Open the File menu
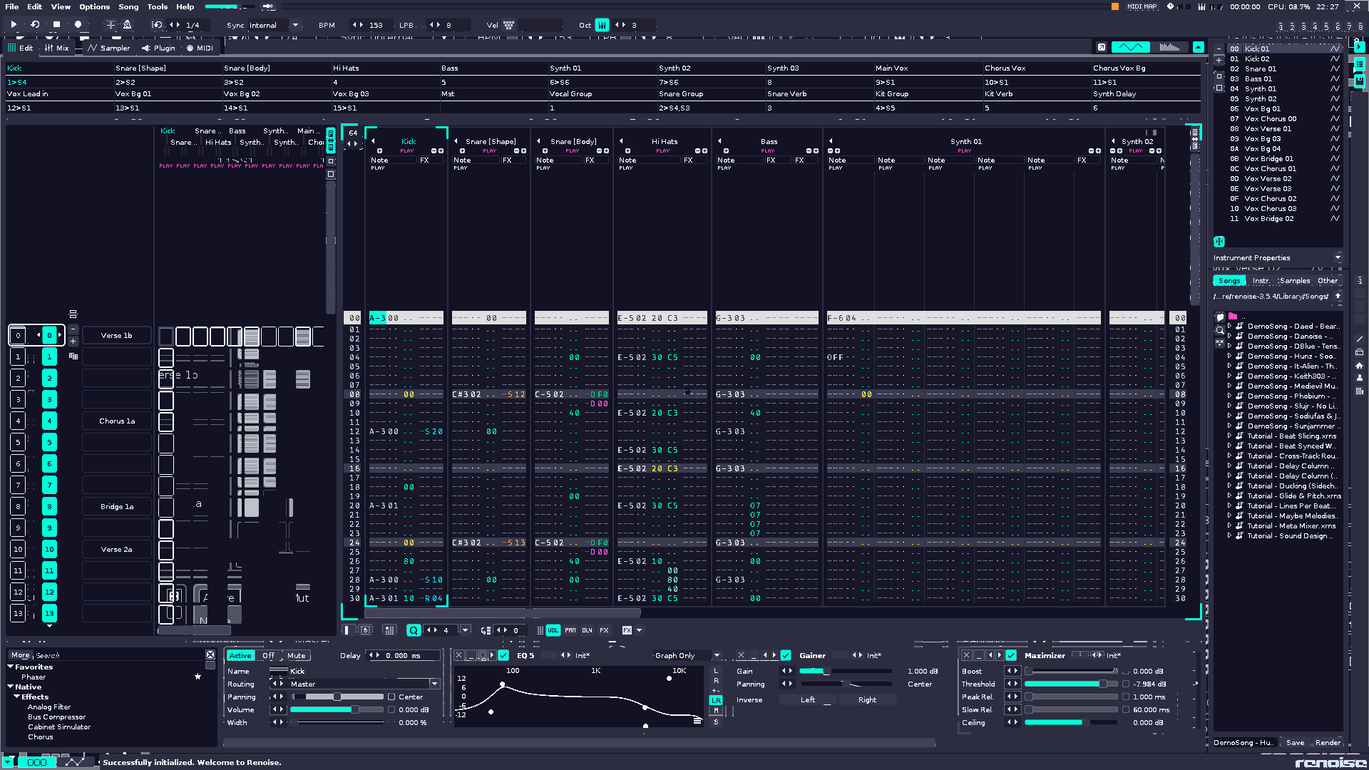 [12, 6]
